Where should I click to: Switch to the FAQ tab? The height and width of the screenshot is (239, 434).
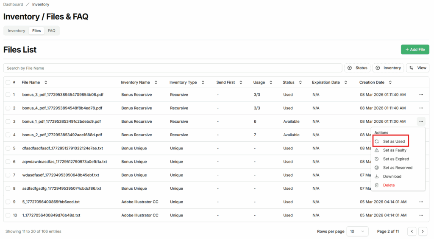(51, 31)
